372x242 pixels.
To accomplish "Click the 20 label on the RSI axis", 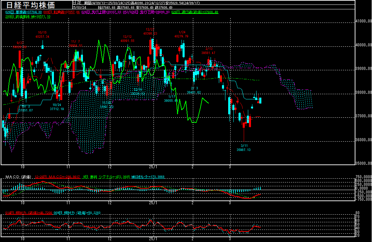I will 357,235.
